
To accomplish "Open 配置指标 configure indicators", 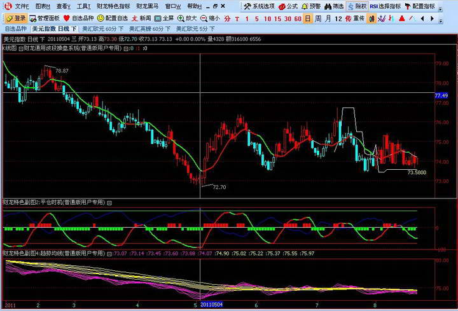I will (x=420, y=6).
